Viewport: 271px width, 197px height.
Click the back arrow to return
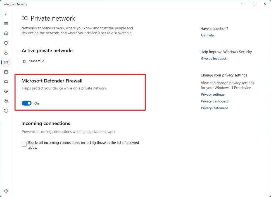(6, 14)
